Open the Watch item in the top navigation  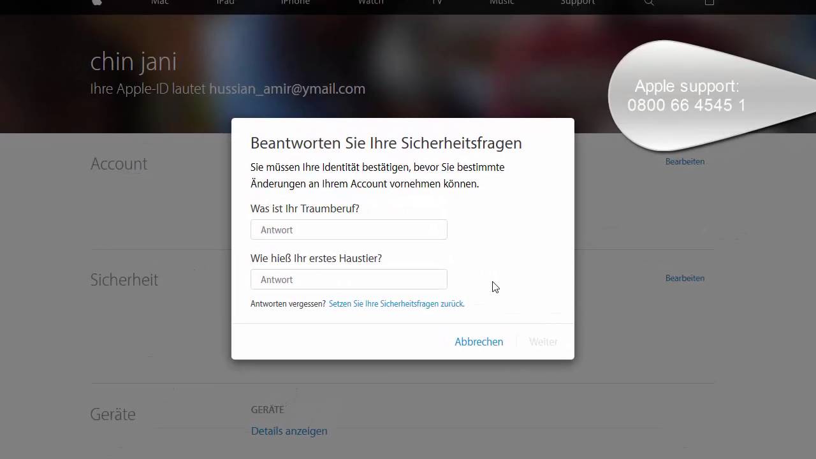tap(370, 3)
